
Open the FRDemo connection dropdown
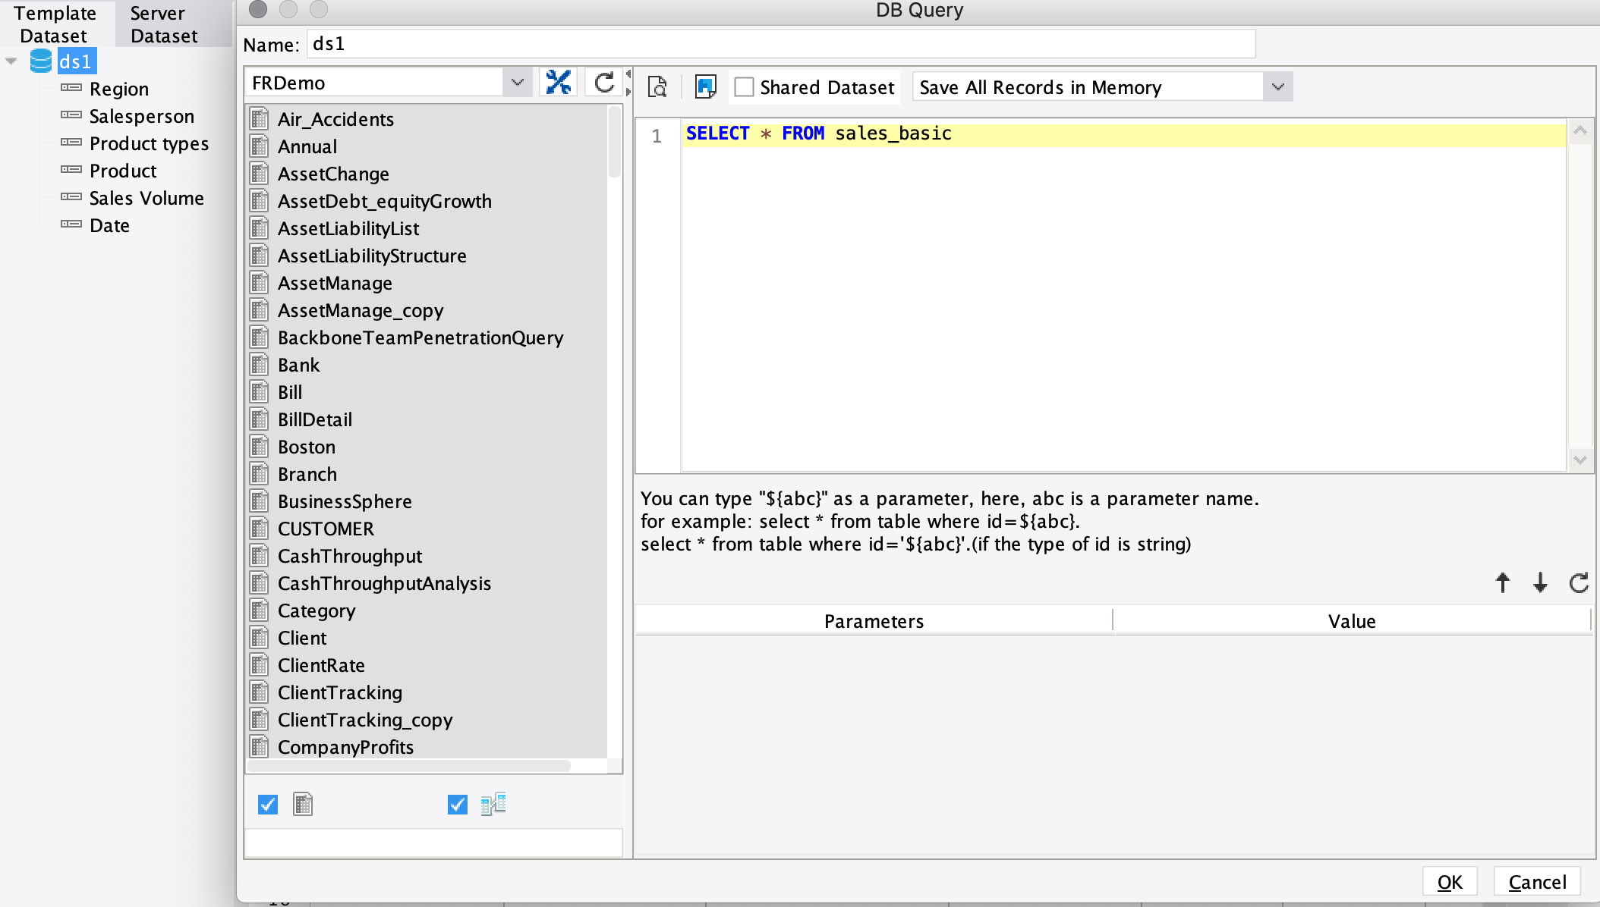tap(518, 82)
